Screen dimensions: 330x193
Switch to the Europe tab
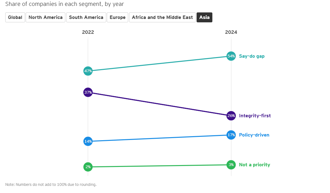point(117,17)
